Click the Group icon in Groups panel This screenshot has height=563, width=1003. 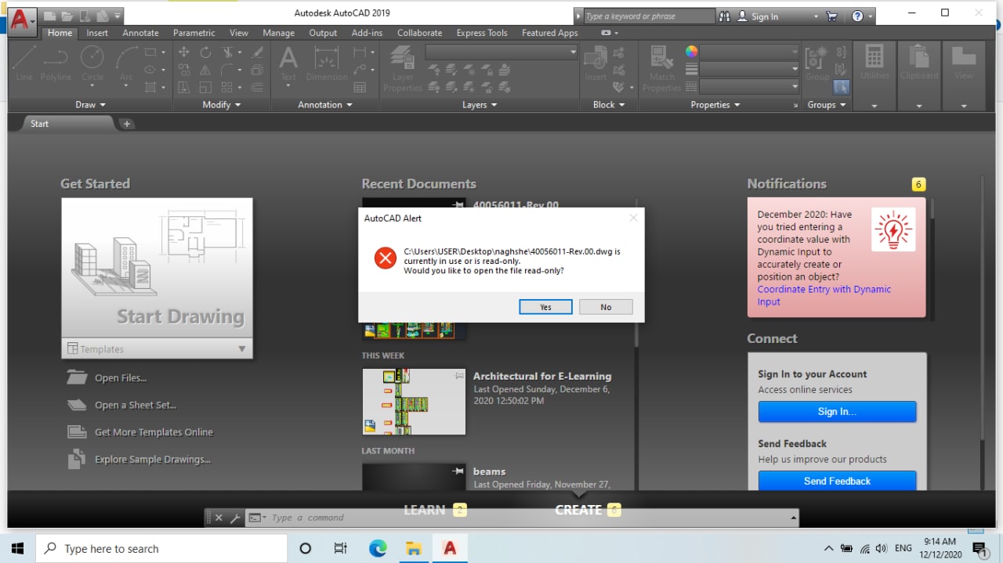coord(817,63)
